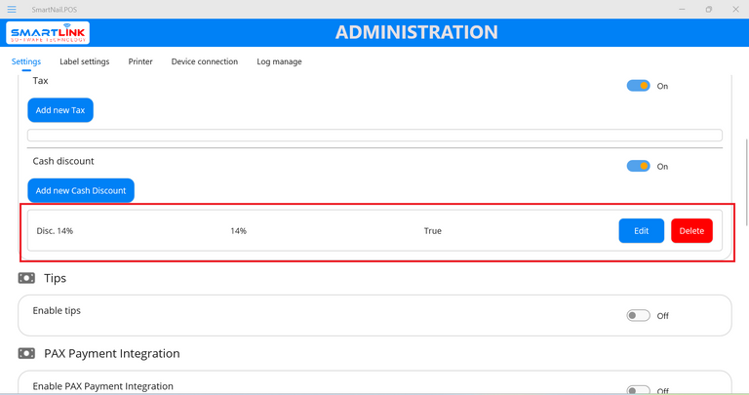
Task: Select the Log manage tab
Action: pyautogui.click(x=279, y=61)
